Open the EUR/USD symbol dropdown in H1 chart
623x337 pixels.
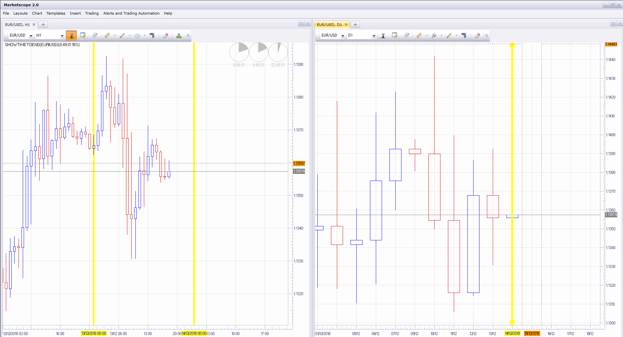(31, 36)
